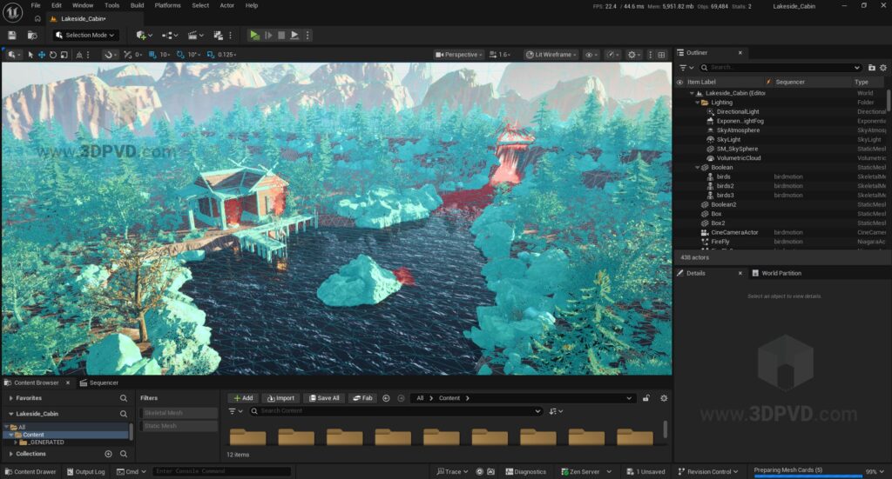Collapse the Lighting folder in Outliner

pyautogui.click(x=698, y=103)
